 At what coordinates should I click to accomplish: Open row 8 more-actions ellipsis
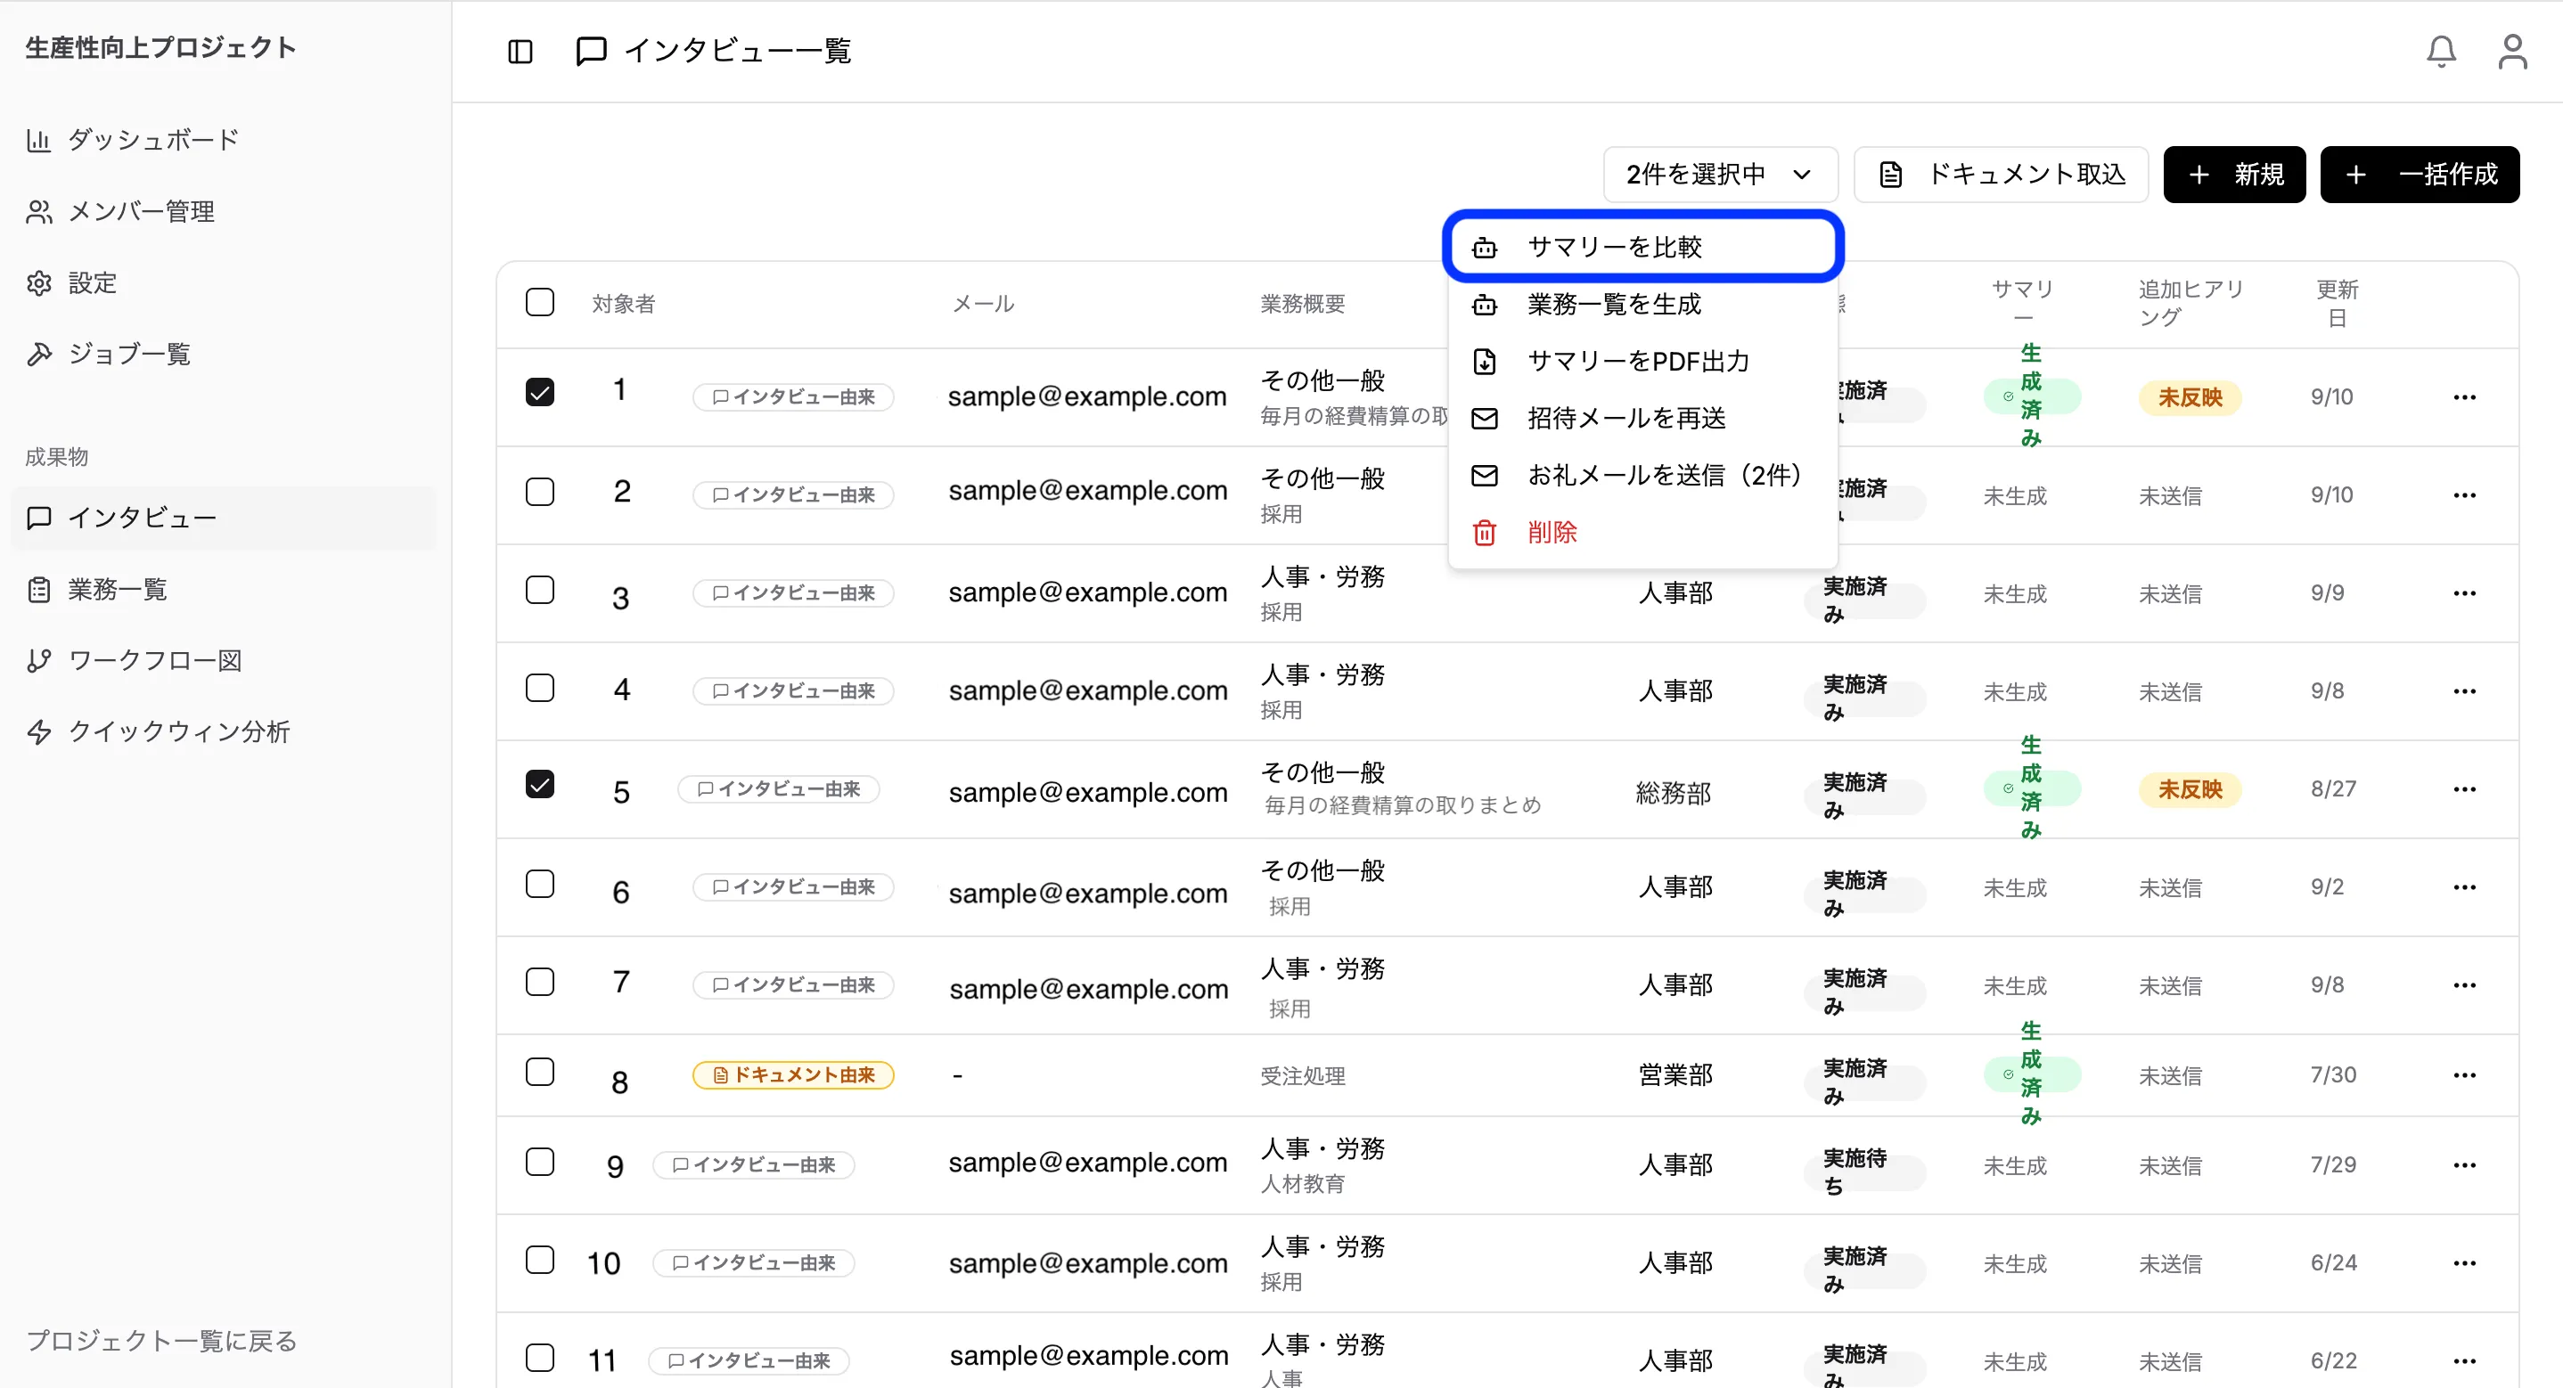tap(2463, 1075)
